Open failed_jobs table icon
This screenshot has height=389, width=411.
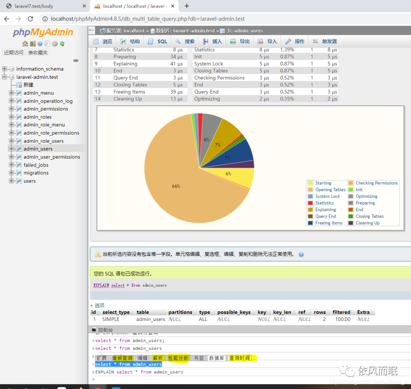[x=19, y=165]
